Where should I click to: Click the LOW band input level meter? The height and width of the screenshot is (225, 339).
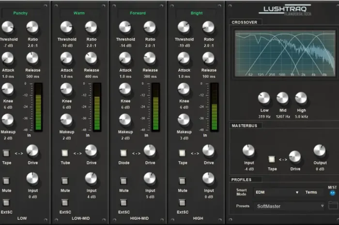pos(38,107)
